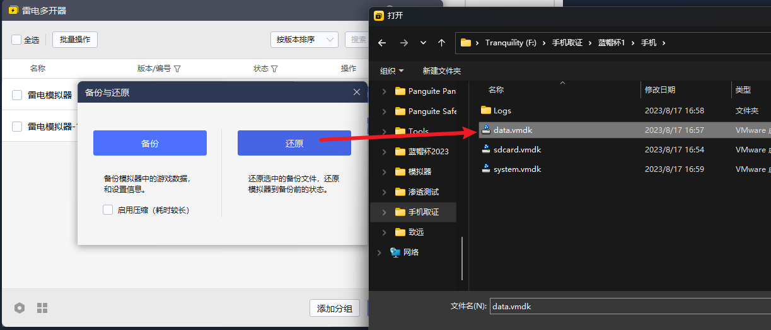Viewport: 771px width, 330px height.
Task: Click 手机取证 in the breadcrumb path
Action: click(x=567, y=43)
